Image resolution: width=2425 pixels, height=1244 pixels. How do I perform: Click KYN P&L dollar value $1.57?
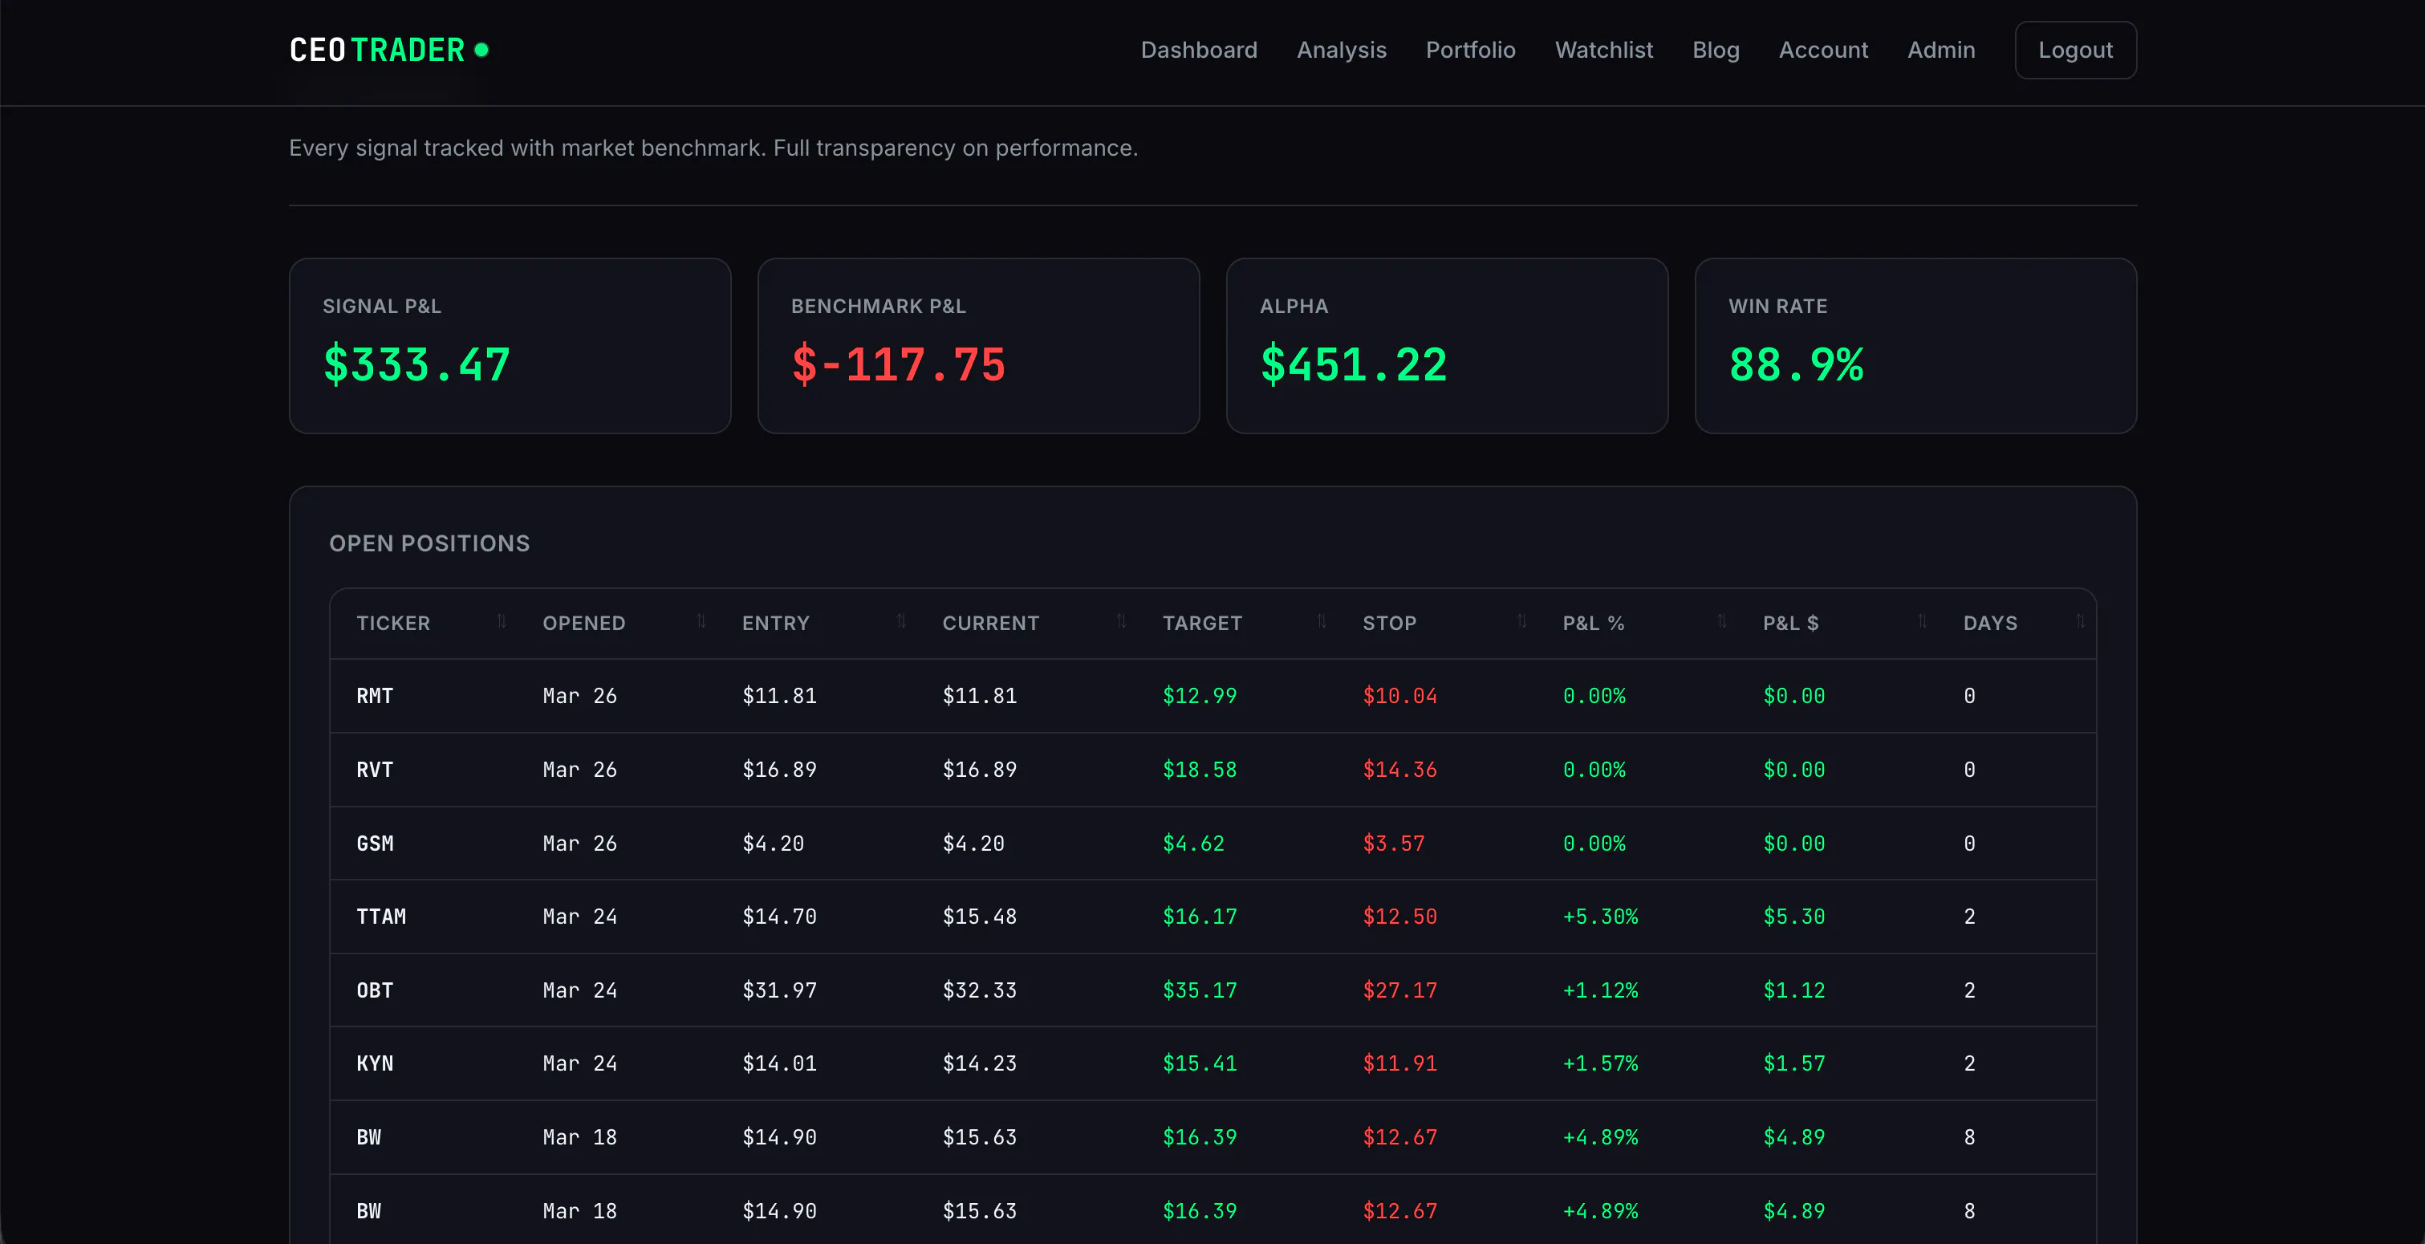tap(1793, 1063)
